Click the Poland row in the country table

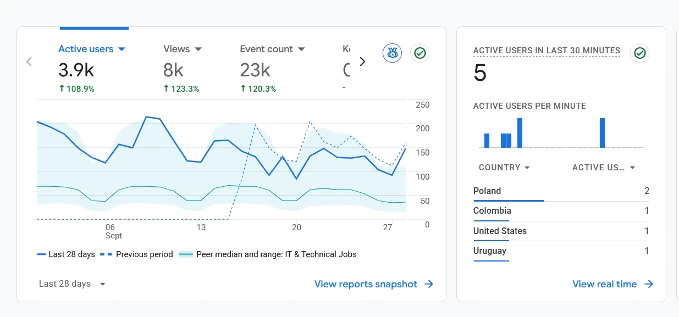coord(561,191)
